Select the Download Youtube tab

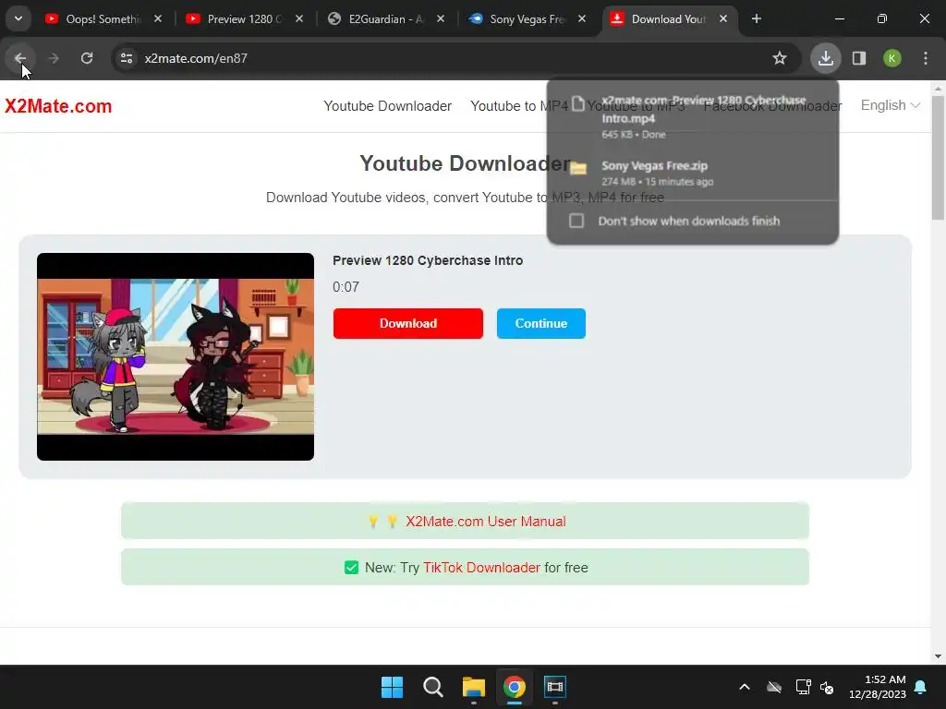click(668, 19)
